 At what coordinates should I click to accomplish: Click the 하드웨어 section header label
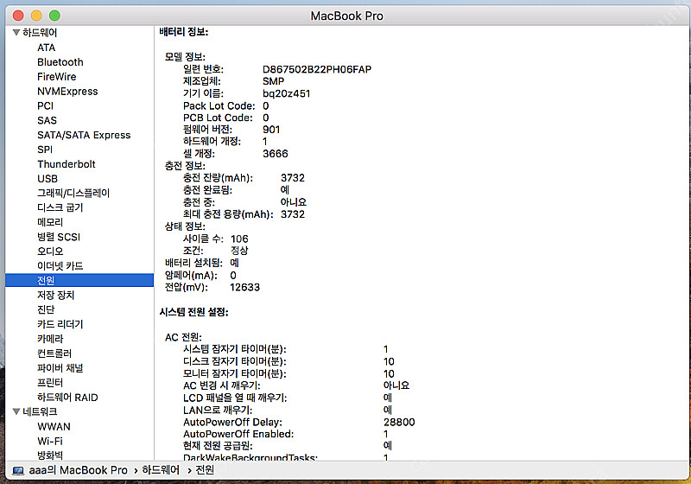pos(40,33)
